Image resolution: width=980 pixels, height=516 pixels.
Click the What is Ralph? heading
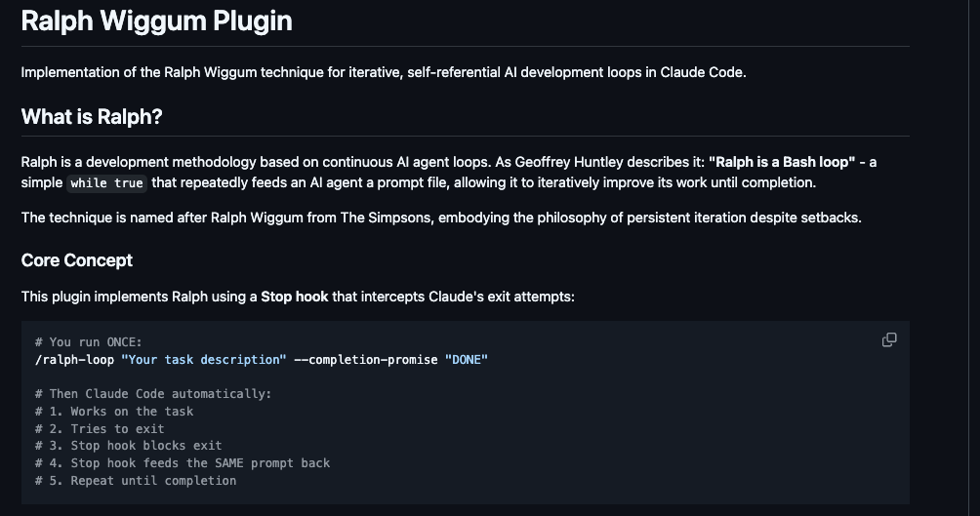(92, 117)
